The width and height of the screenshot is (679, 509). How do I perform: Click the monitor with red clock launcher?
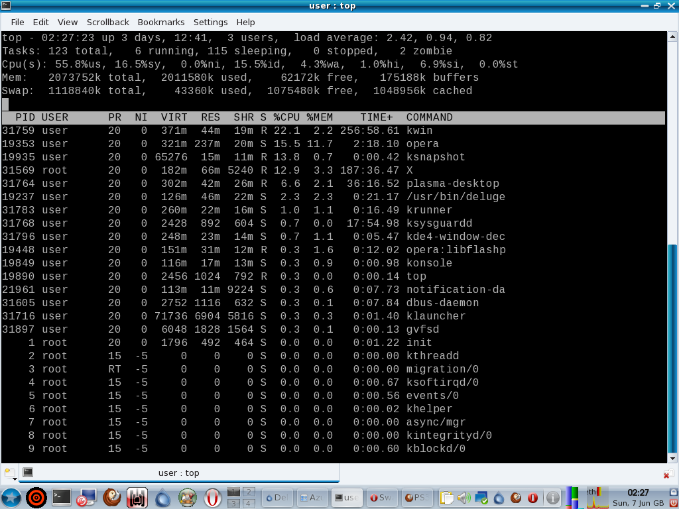click(x=87, y=498)
